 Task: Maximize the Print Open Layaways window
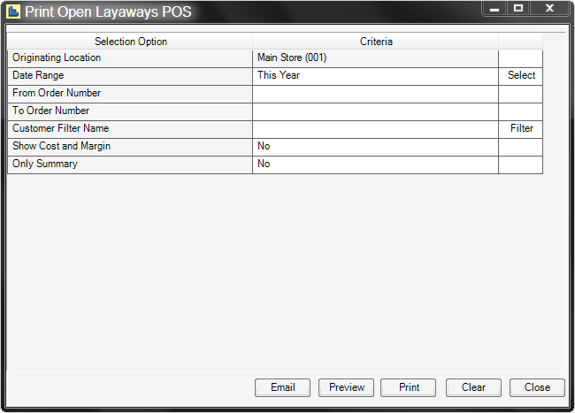(518, 8)
